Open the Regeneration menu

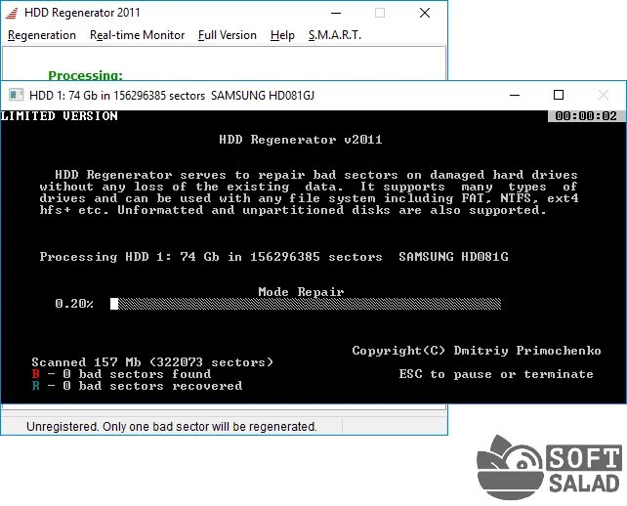click(x=42, y=35)
